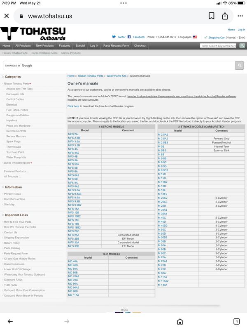
Task: Select Service Manuals in Categories sidebar
Action: coord(16,137)
